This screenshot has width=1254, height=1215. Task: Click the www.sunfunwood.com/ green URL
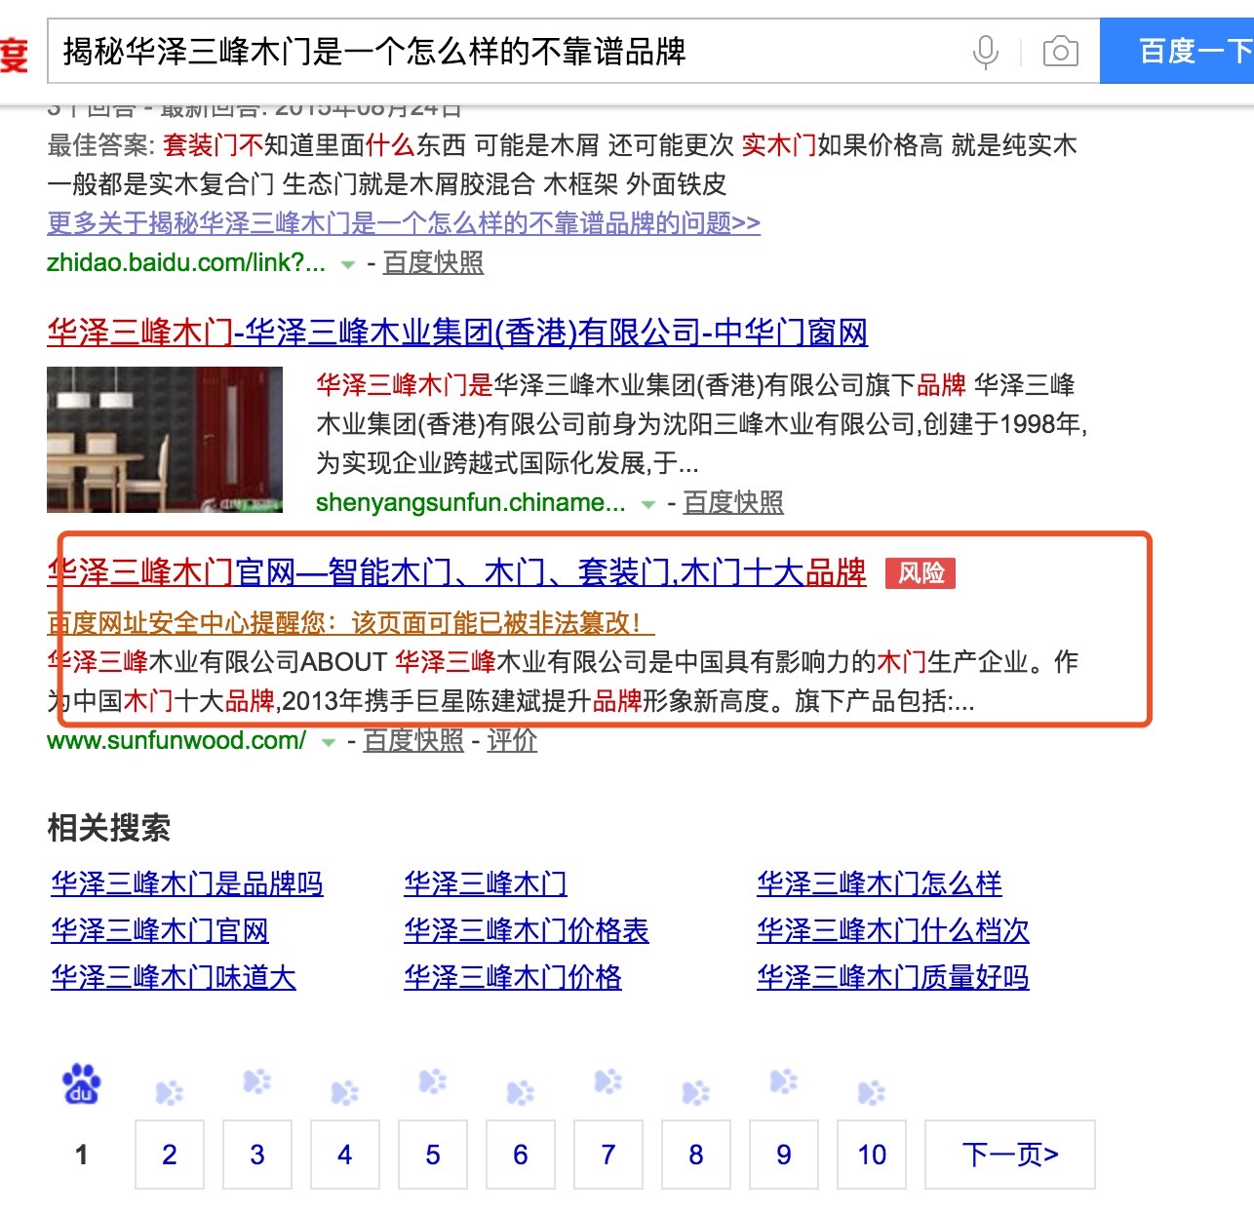tap(176, 740)
